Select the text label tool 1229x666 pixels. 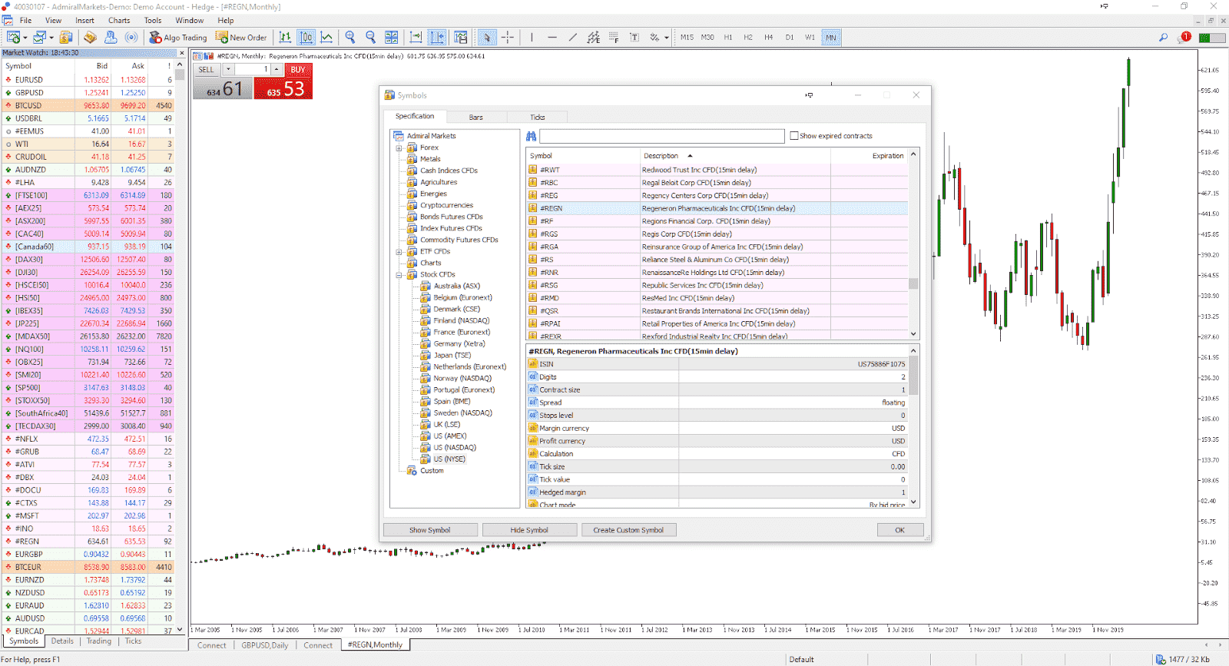click(x=634, y=37)
